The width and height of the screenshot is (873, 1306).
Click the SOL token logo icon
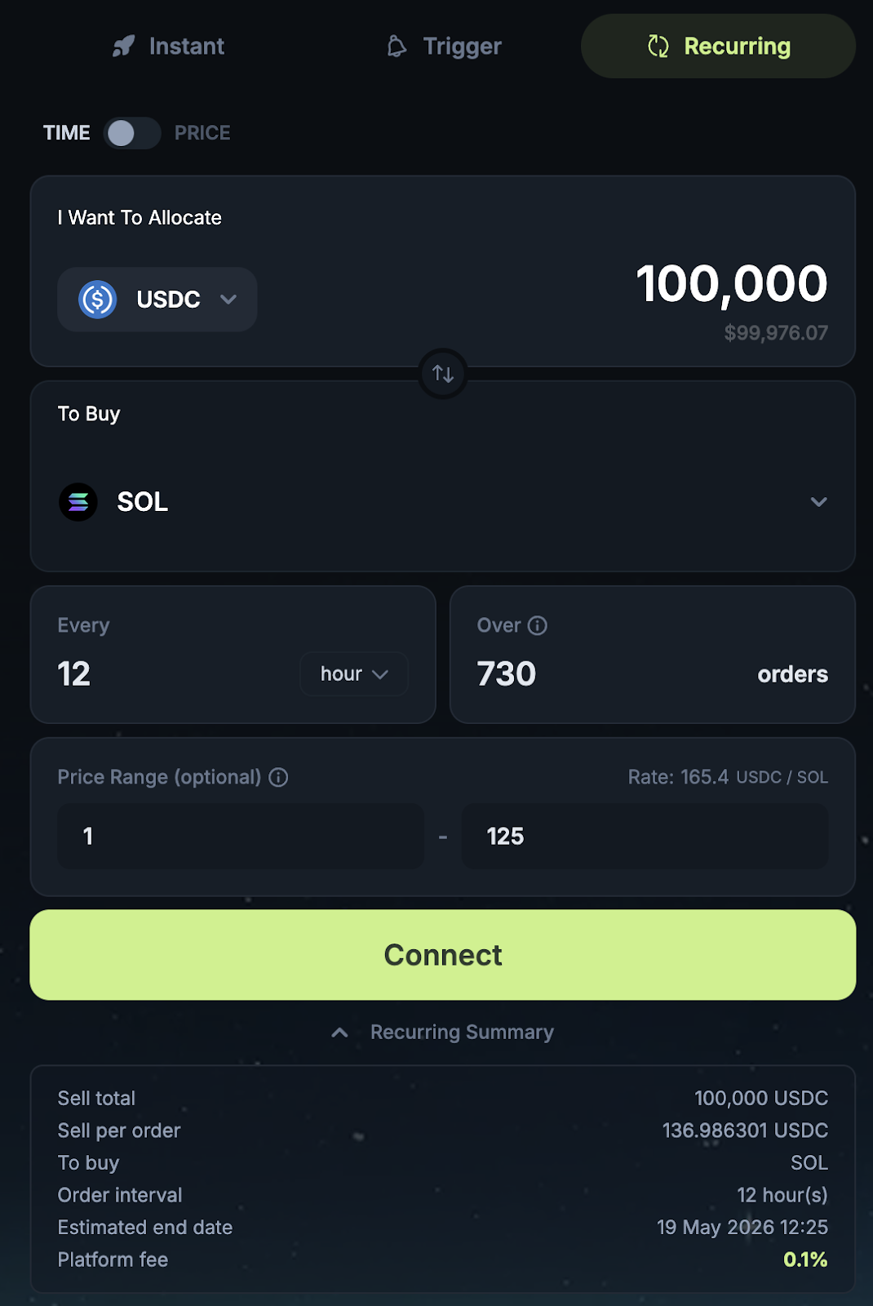point(78,502)
